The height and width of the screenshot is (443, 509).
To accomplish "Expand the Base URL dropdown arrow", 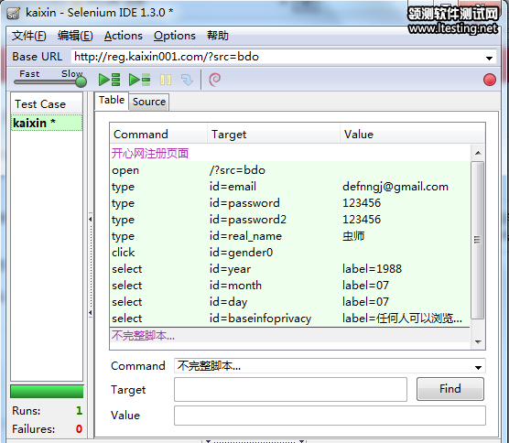I will [x=489, y=58].
